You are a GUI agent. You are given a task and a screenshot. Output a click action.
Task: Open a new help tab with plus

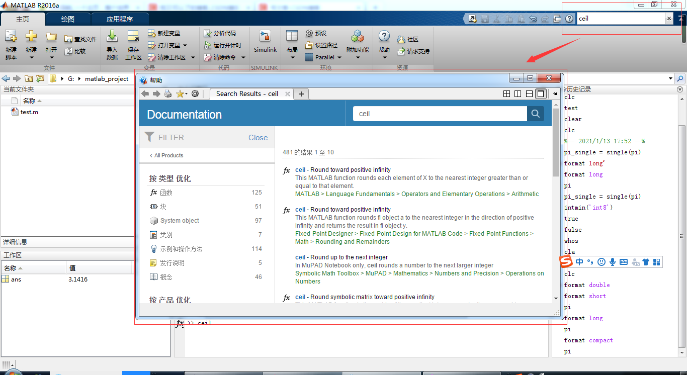click(301, 94)
